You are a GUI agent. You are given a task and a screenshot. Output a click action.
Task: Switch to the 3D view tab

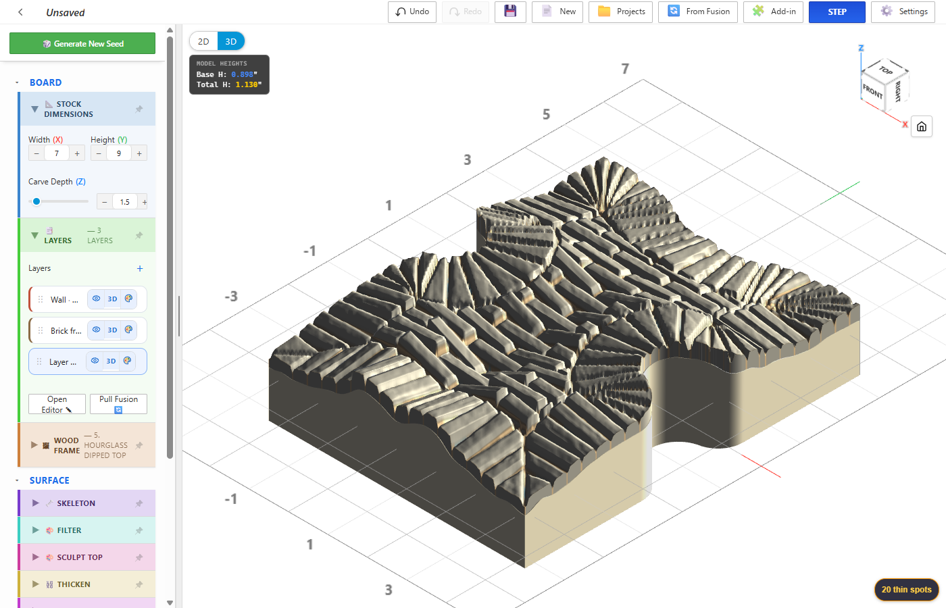click(231, 41)
